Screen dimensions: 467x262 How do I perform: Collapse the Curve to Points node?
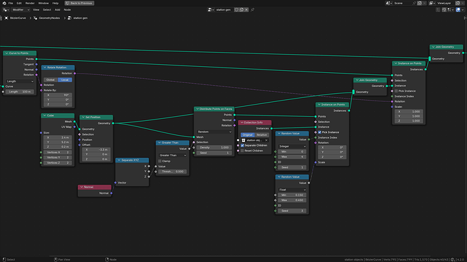point(7,53)
